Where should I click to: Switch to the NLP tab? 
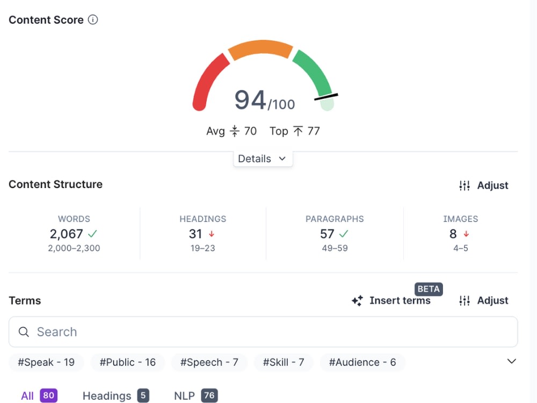195,396
